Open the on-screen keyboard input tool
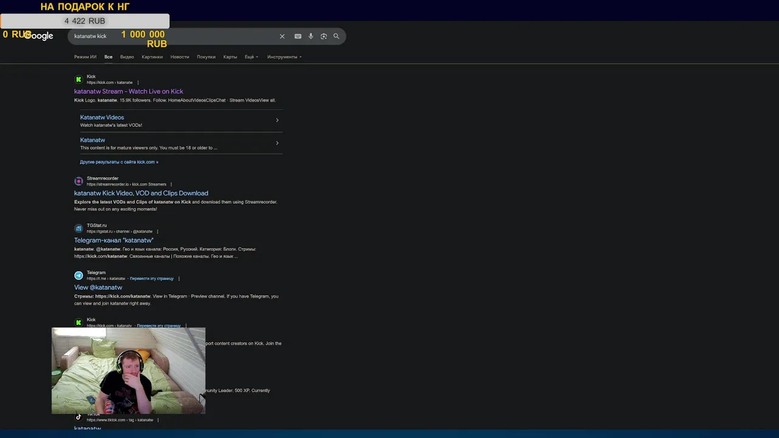The image size is (779, 438). tap(298, 36)
